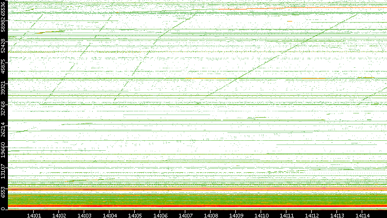Click the 52428 vertical axis label

[3, 45]
